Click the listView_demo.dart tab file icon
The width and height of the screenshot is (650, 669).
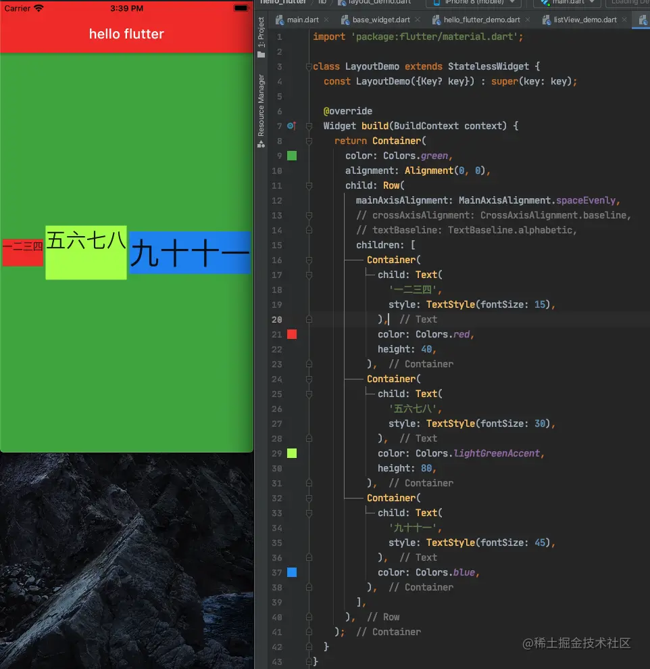547,20
